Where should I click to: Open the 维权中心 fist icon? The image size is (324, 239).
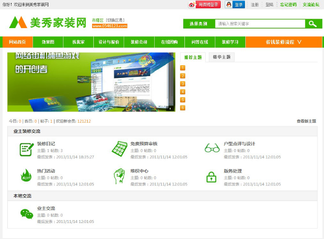(x=119, y=176)
